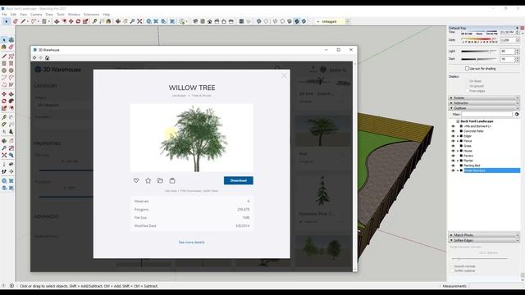Add Willow Tree to a folder
The width and height of the screenshot is (525, 295).
coord(160,180)
